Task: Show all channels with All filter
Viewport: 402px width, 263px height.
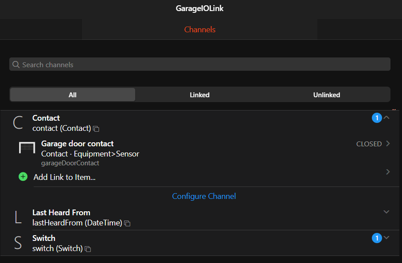Action: 73,95
